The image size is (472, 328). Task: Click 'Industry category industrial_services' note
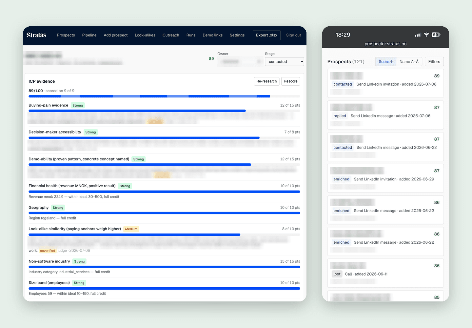(69, 272)
